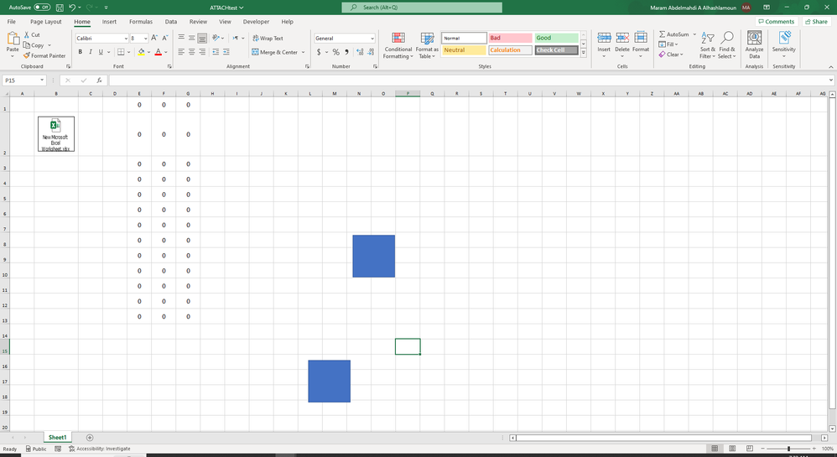Apply the Calculation cell style
The height and width of the screenshot is (457, 837).
coord(510,50)
